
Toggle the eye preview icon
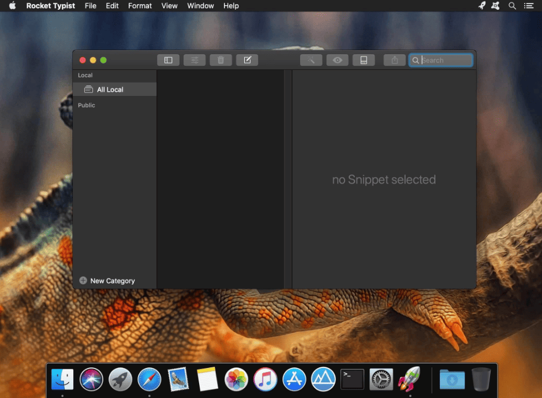[x=337, y=60]
